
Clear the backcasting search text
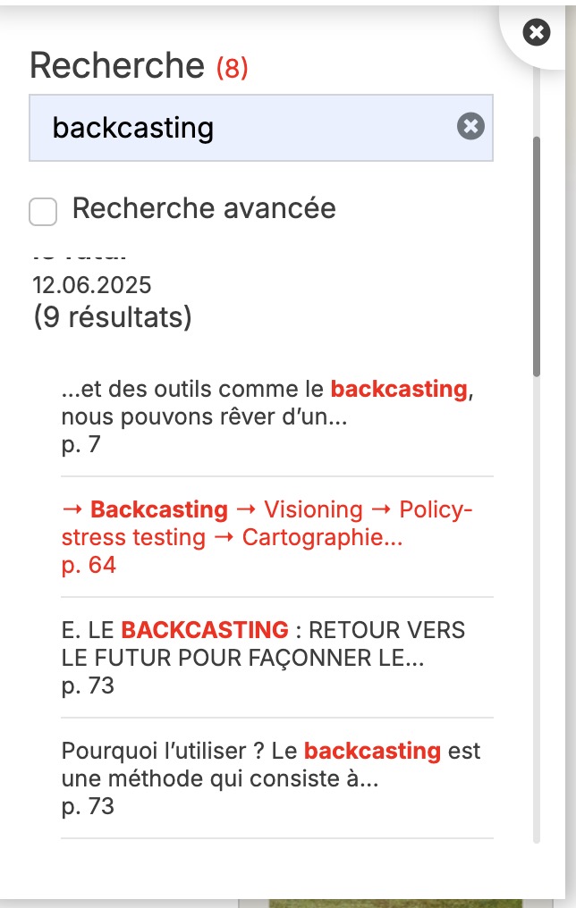[470, 127]
